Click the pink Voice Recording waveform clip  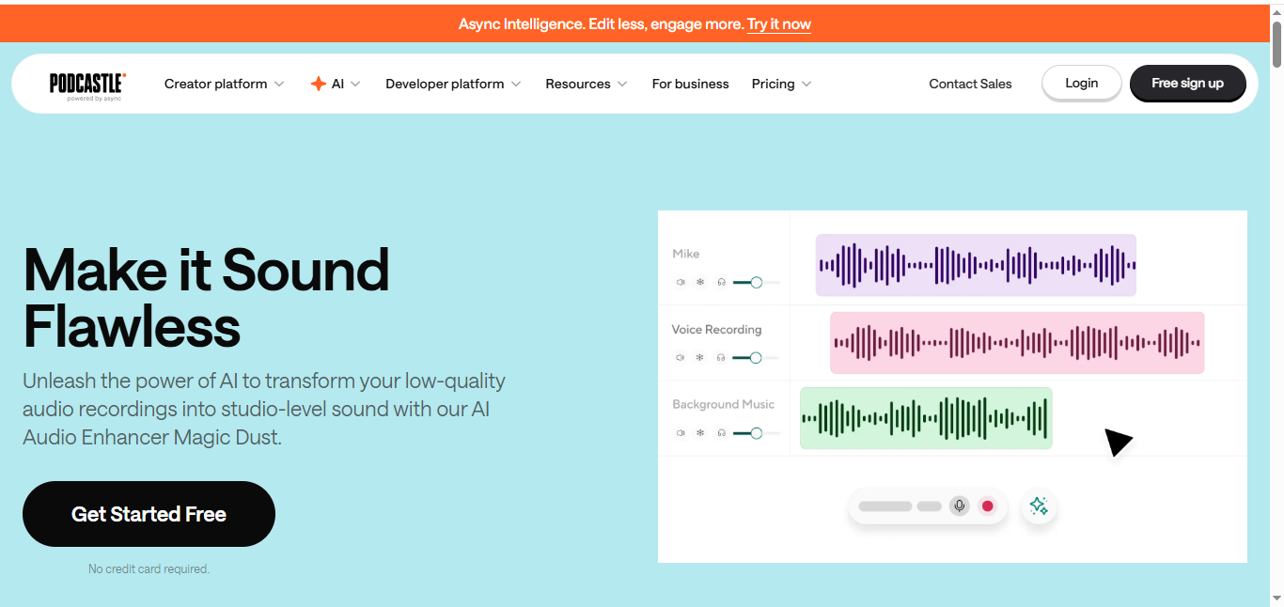click(1016, 343)
